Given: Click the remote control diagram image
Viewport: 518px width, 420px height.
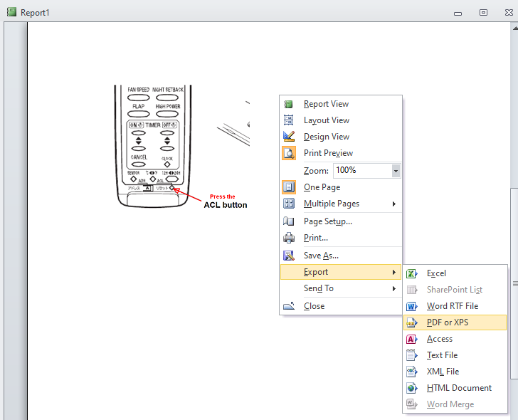Looking at the screenshot, I should 153,146.
